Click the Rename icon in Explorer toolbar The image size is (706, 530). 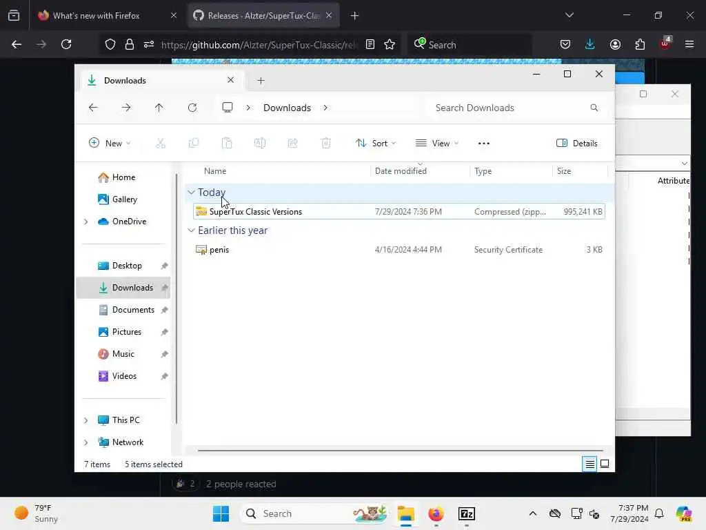260,144
